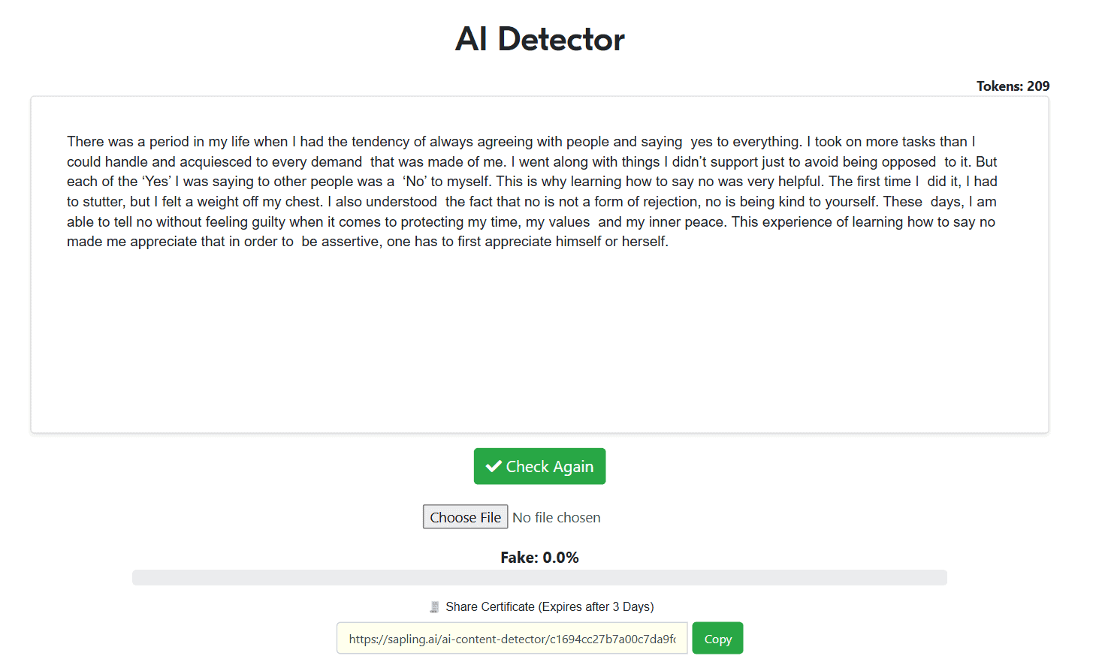Image resolution: width=1102 pixels, height=671 pixels.
Task: Place cursor after 'himself or herself.'
Action: [x=669, y=241]
